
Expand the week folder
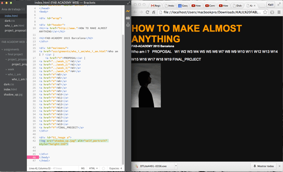coord(6,69)
